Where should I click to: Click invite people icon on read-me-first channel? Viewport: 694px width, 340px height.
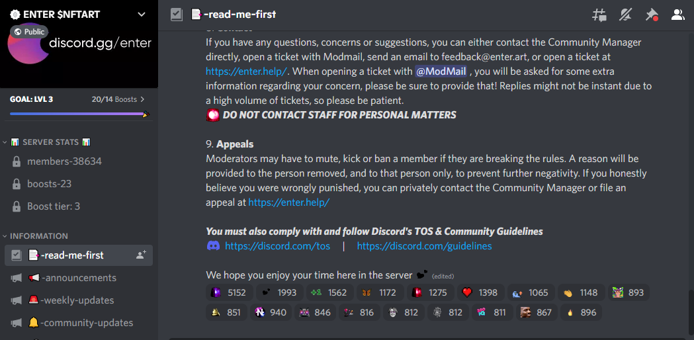point(141,255)
